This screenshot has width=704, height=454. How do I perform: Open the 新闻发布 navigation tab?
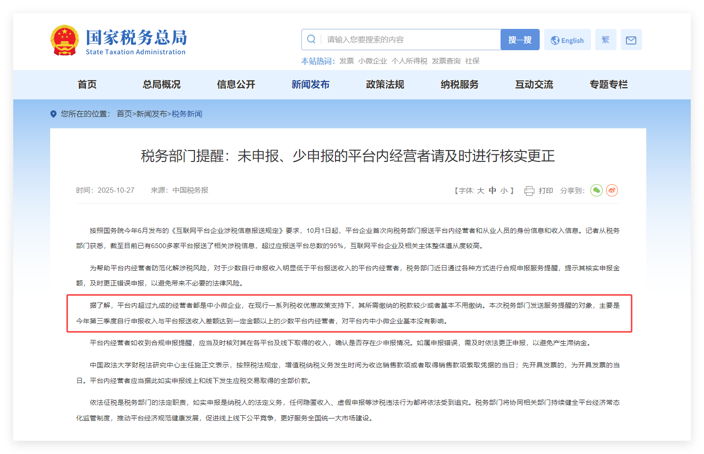point(310,85)
